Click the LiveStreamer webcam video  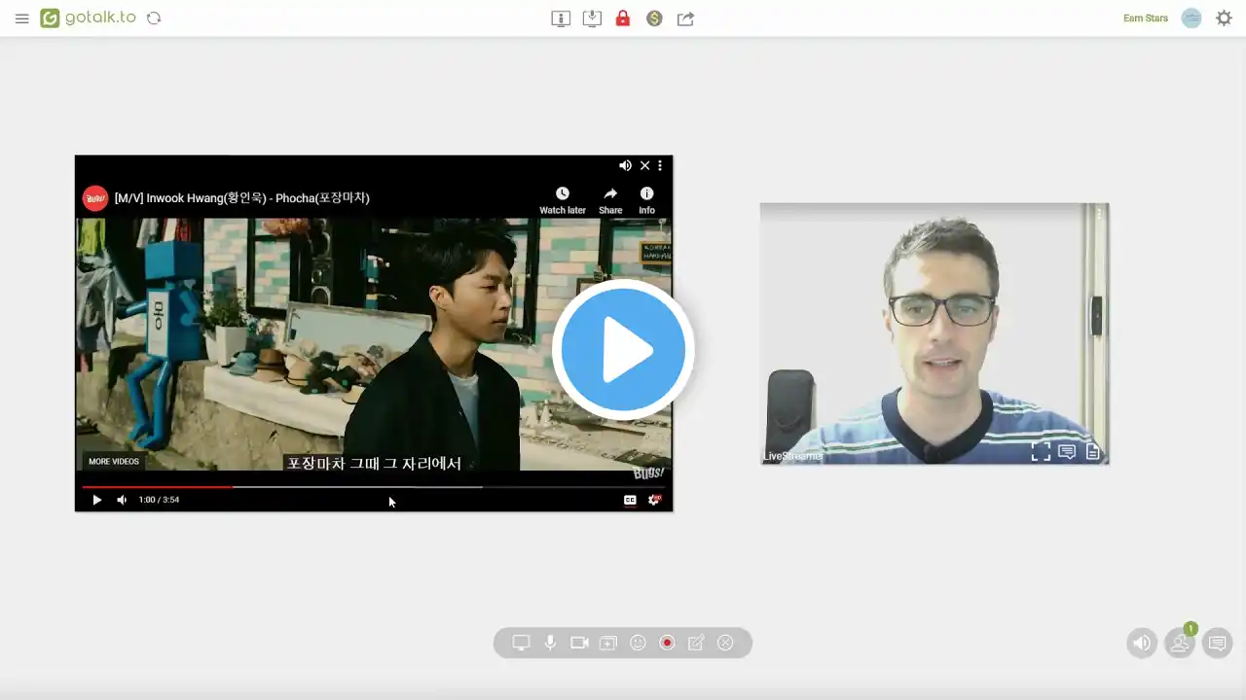(934, 333)
